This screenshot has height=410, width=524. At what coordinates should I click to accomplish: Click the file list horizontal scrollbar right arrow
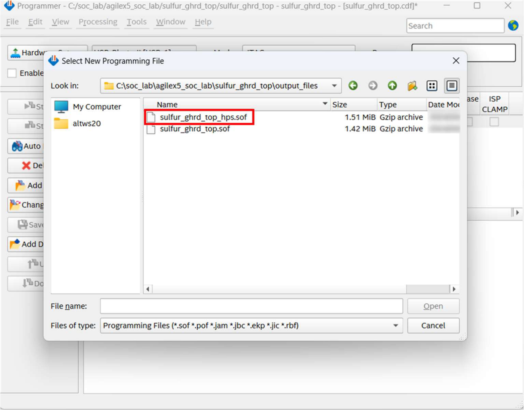coord(454,289)
